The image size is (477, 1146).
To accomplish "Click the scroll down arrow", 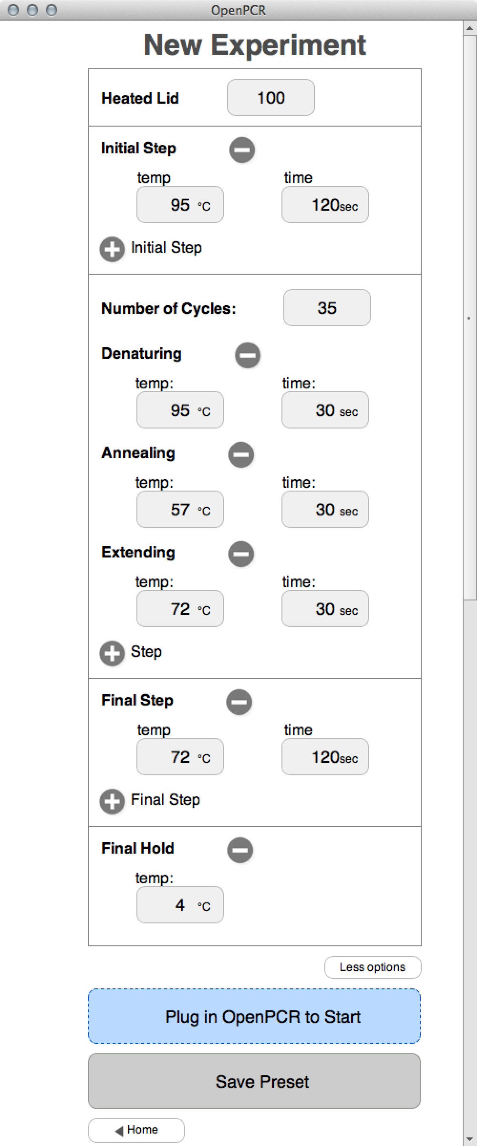I will click(x=469, y=1140).
